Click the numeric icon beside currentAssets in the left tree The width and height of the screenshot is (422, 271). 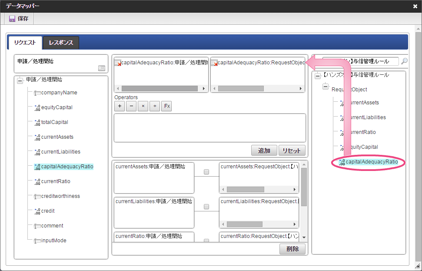[x=37, y=137]
